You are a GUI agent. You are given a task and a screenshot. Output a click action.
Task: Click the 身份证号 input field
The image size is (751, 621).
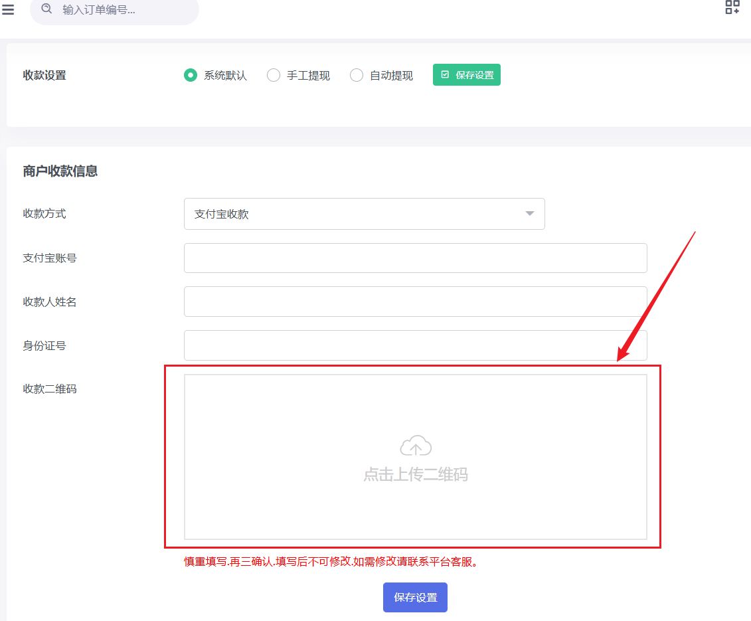click(x=415, y=345)
